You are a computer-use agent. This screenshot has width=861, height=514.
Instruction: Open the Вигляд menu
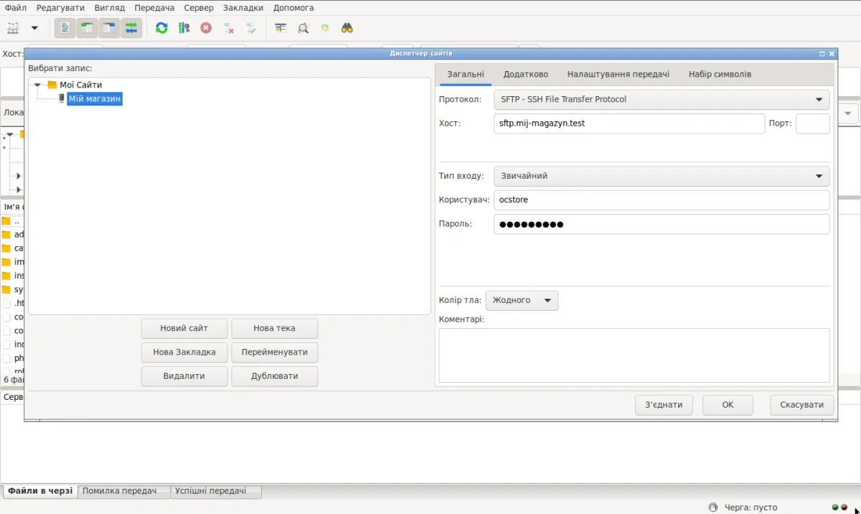coord(109,8)
